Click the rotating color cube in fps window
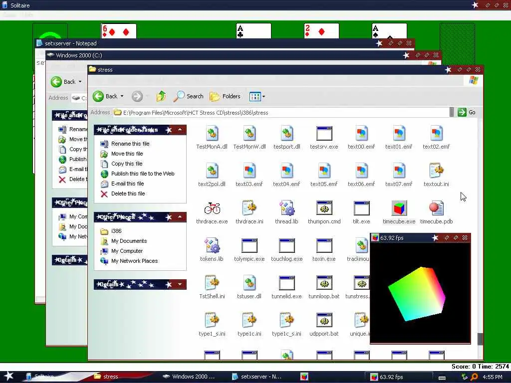The height and width of the screenshot is (383, 511). click(417, 294)
